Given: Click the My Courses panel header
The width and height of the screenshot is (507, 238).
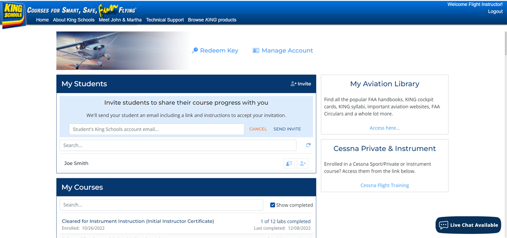Looking at the screenshot, I should 186,187.
